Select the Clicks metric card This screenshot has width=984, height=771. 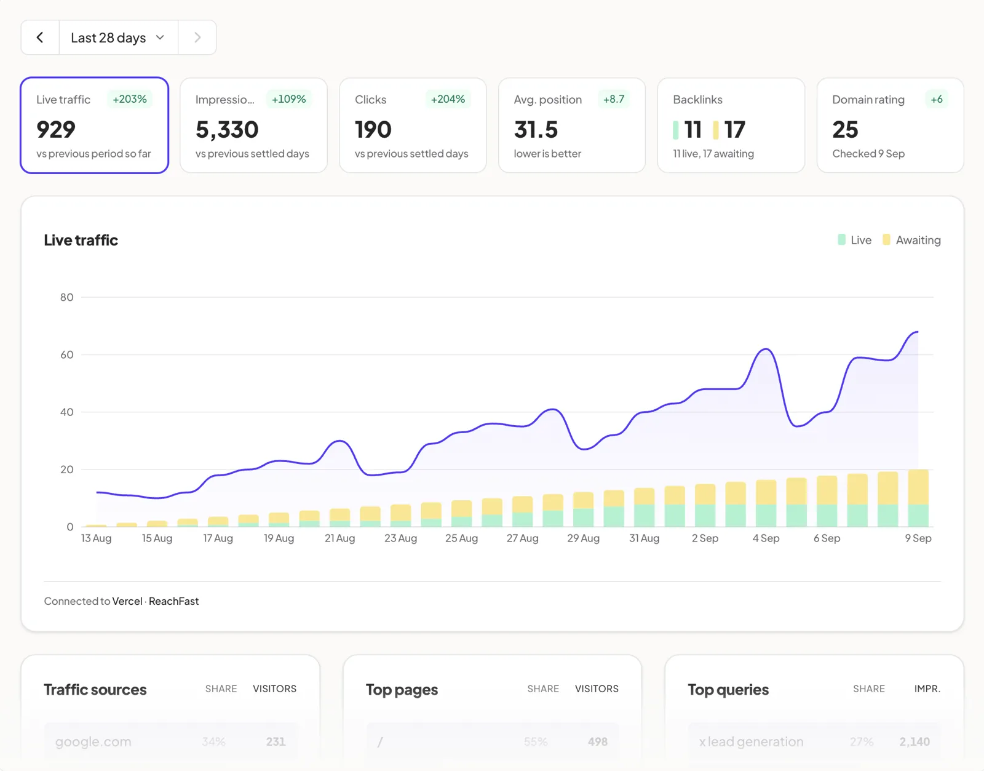click(413, 126)
